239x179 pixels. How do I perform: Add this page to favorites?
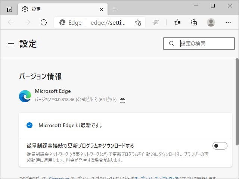(x=138, y=22)
